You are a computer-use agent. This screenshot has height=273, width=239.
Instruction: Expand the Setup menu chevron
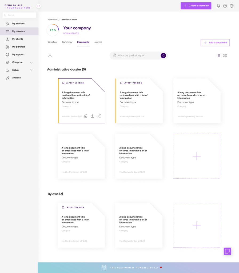click(31, 70)
